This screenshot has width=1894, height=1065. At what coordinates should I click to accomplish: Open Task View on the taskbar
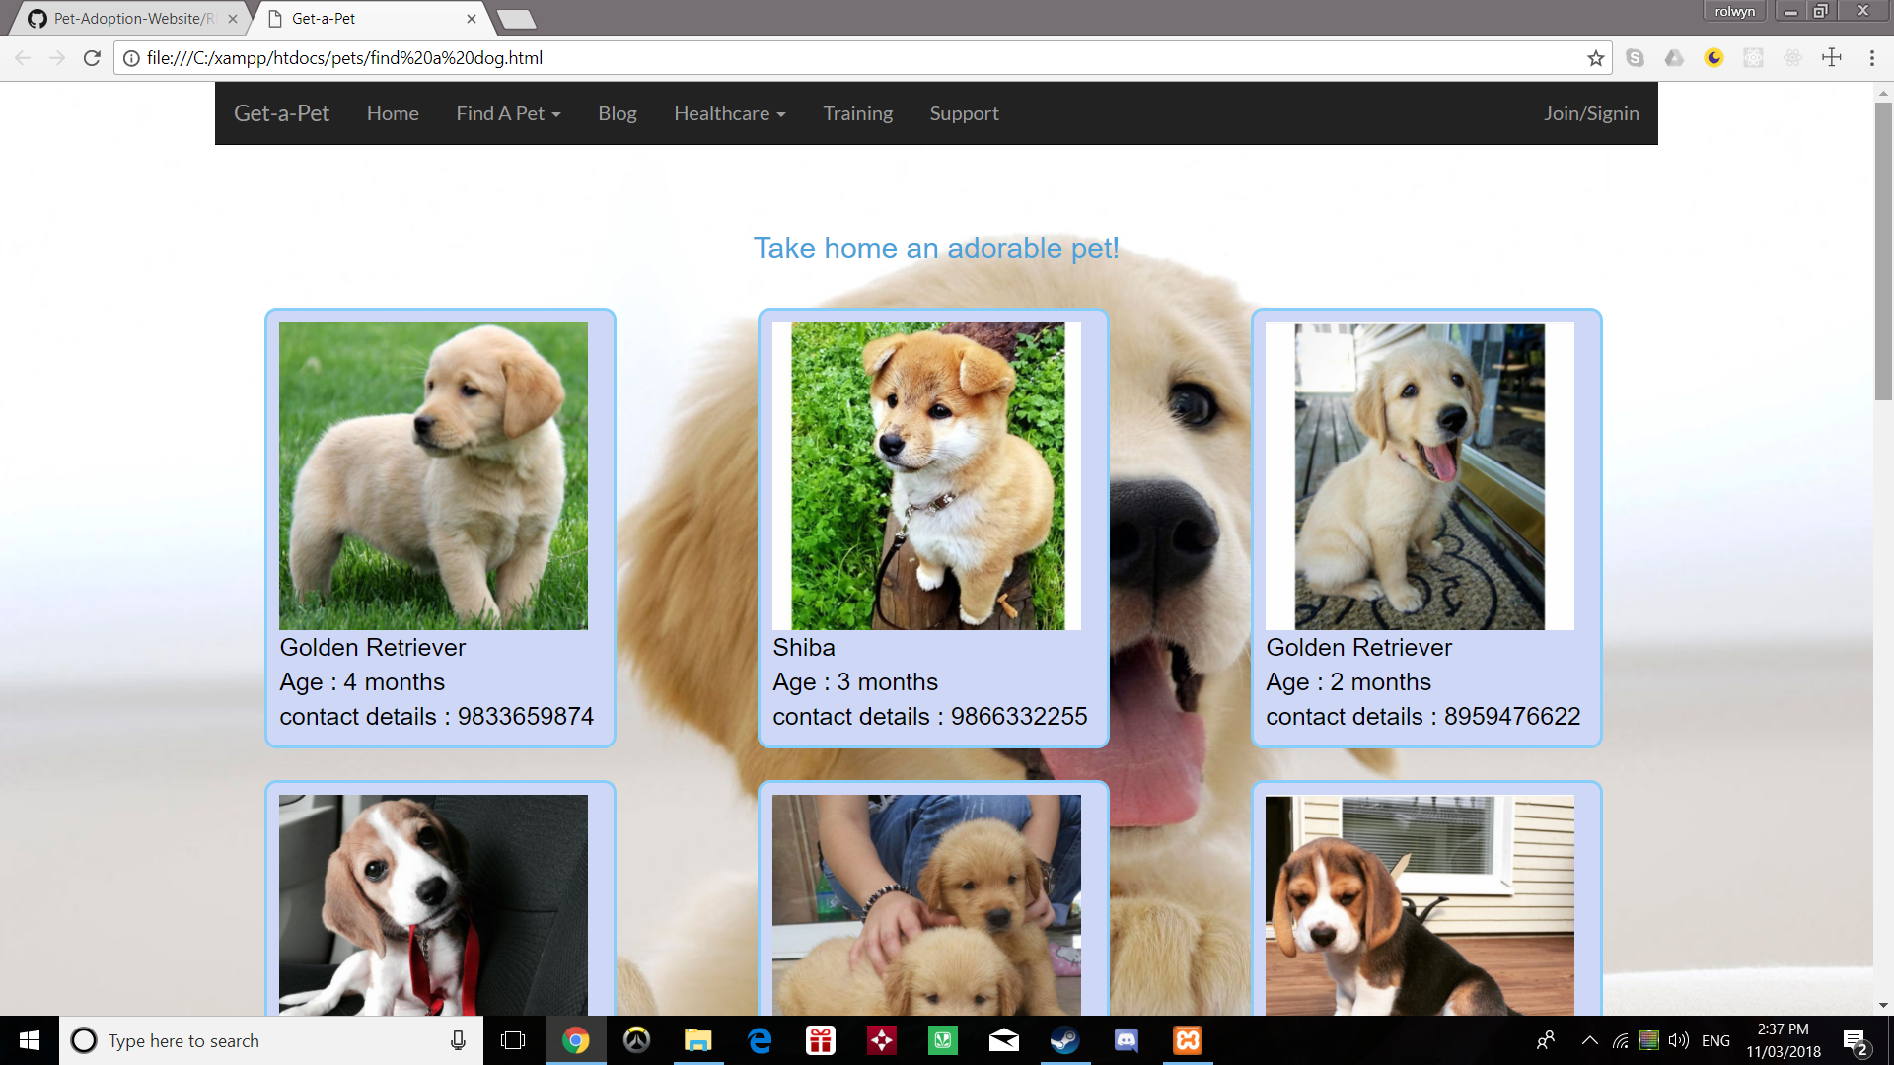513,1040
